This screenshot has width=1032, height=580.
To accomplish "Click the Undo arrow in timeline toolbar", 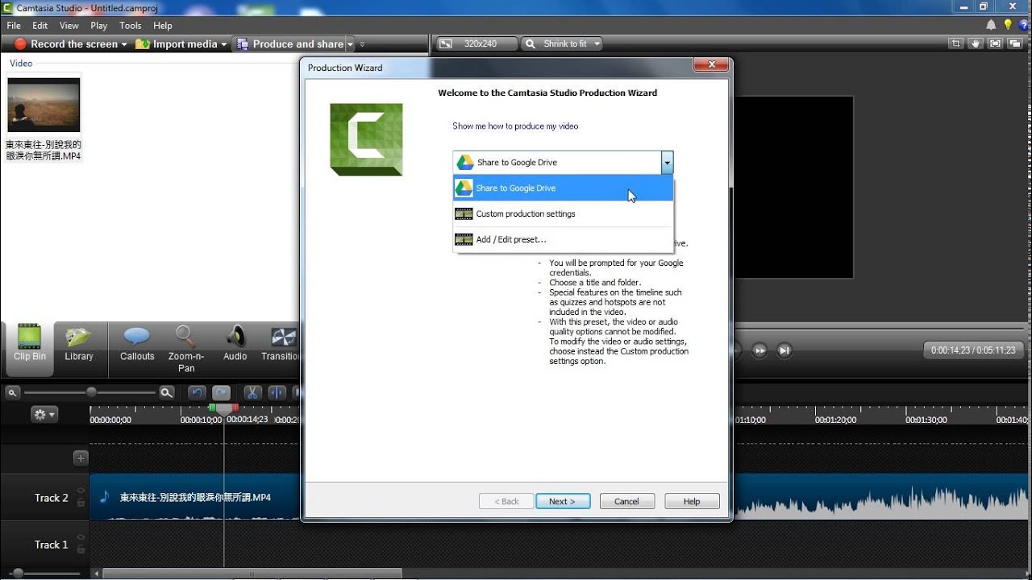I will pos(197,393).
